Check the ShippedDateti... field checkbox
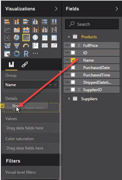122x180 pixels. (x=73, y=82)
